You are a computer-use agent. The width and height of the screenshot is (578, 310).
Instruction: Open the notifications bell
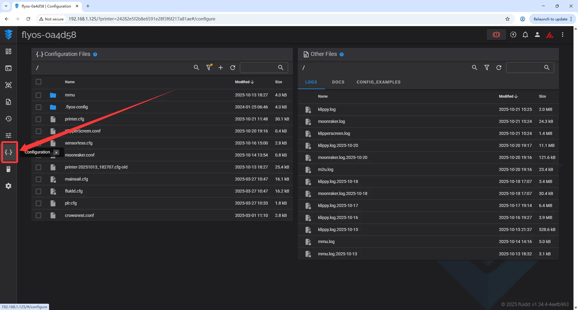pos(525,35)
